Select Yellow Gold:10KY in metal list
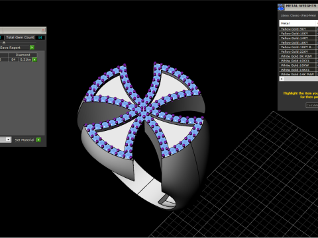 tap(297, 34)
